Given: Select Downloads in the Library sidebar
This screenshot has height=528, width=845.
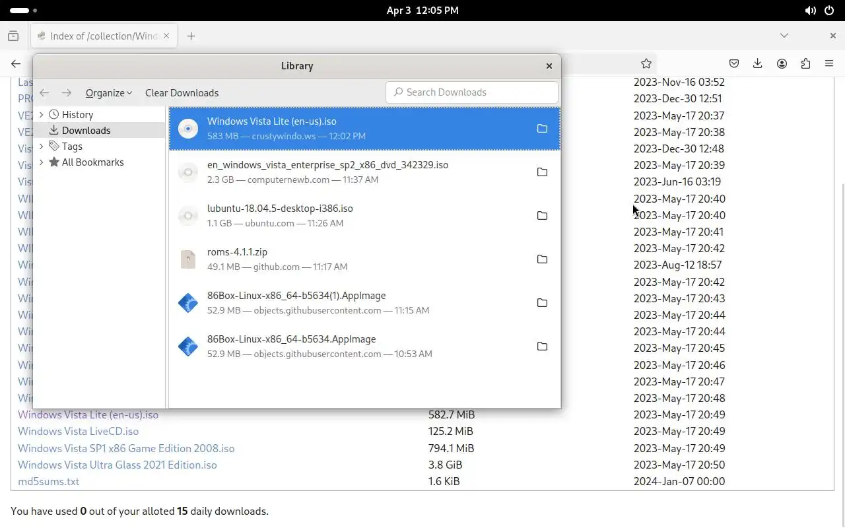Looking at the screenshot, I should pos(99,131).
